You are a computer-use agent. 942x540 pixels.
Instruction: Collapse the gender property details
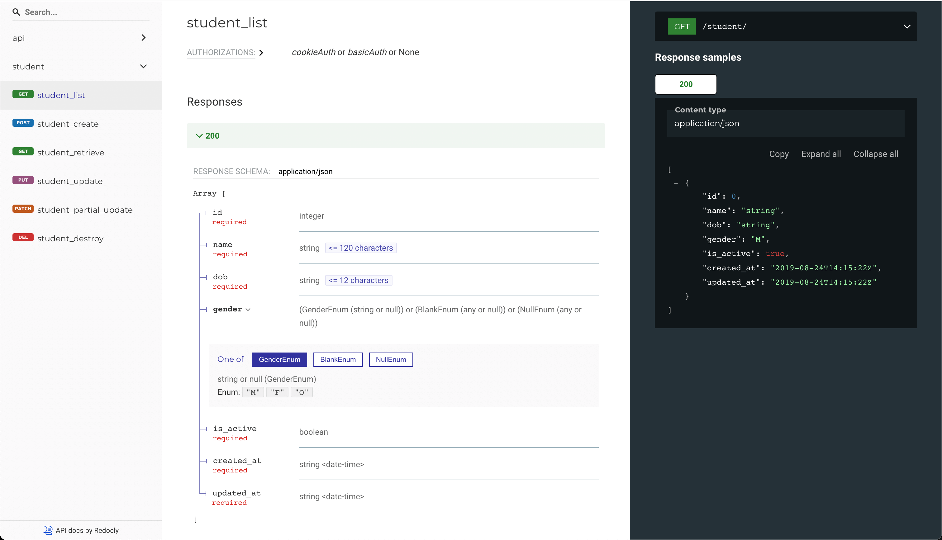point(232,309)
